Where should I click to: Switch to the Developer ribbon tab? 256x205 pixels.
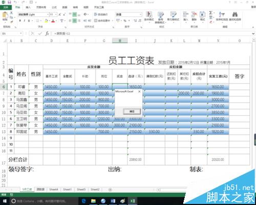[99, 7]
